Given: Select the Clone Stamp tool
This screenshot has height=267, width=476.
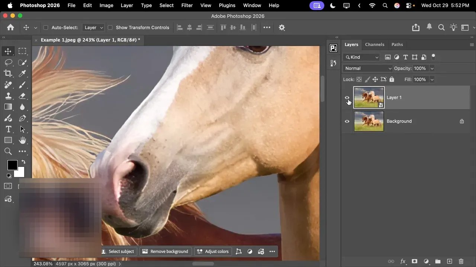Looking at the screenshot, I should pos(8,96).
